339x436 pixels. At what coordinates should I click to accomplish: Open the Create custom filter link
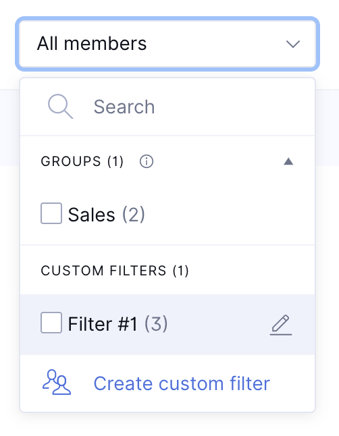pyautogui.click(x=182, y=383)
